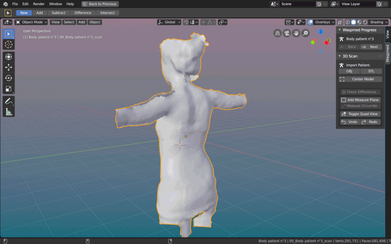The image size is (391, 244).
Task: Open the Shading options dropdown
Action: pyautogui.click(x=379, y=22)
